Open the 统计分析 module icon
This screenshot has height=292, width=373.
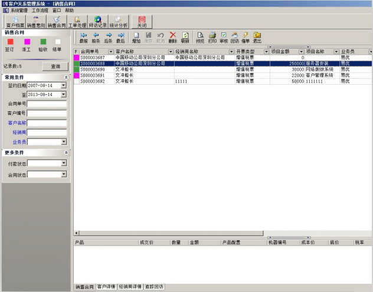point(119,22)
